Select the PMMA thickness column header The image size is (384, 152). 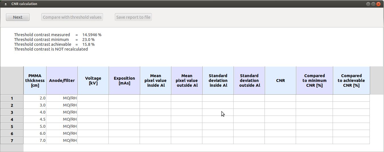click(35, 81)
